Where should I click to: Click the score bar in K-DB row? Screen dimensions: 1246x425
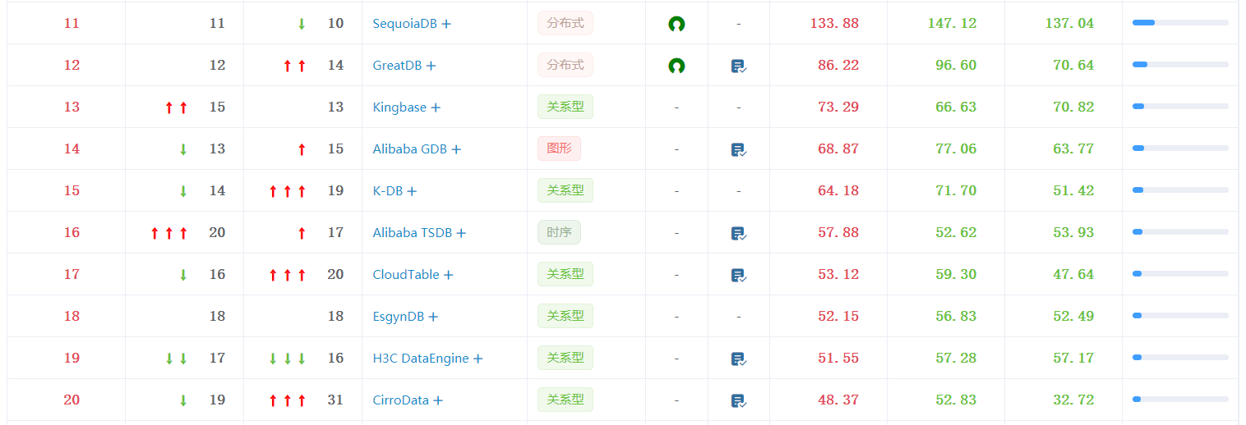(x=1180, y=190)
